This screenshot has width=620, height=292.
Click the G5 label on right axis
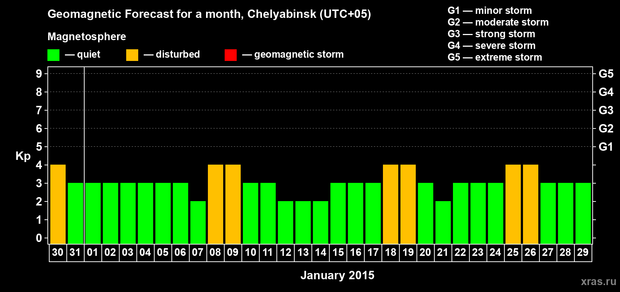(x=606, y=74)
